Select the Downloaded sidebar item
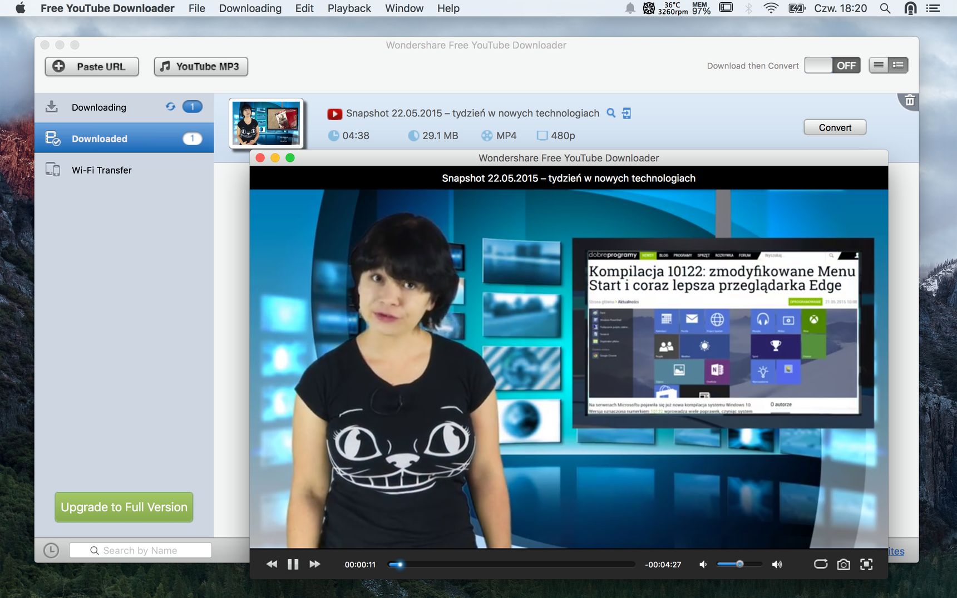This screenshot has height=598, width=957. [124, 139]
